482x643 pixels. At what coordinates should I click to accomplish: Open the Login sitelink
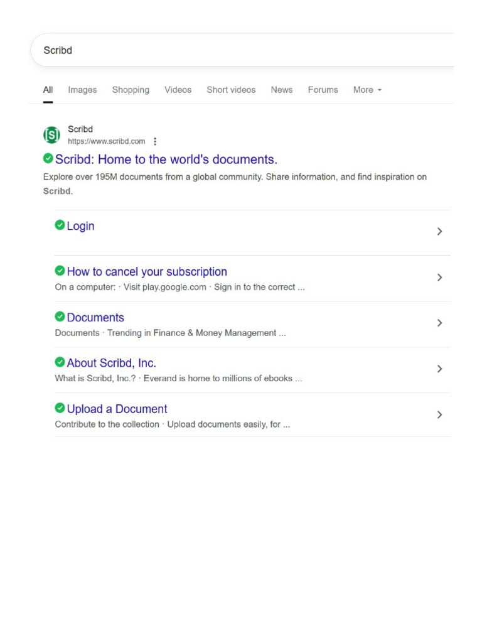tap(81, 226)
